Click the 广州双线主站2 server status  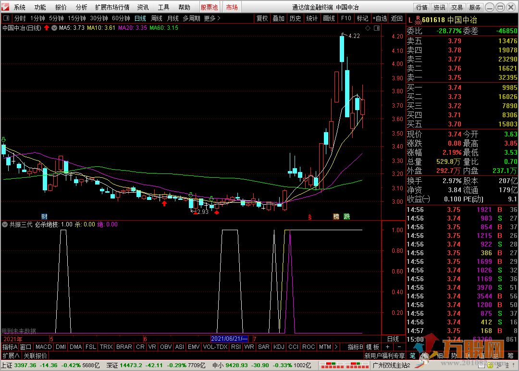(x=391, y=365)
